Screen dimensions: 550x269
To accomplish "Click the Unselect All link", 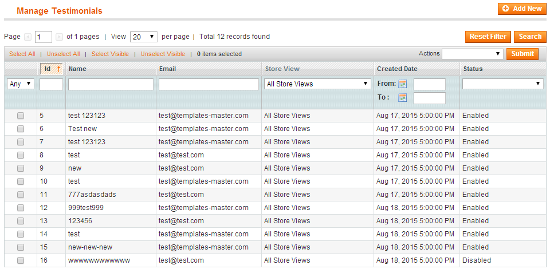I will pos(64,54).
